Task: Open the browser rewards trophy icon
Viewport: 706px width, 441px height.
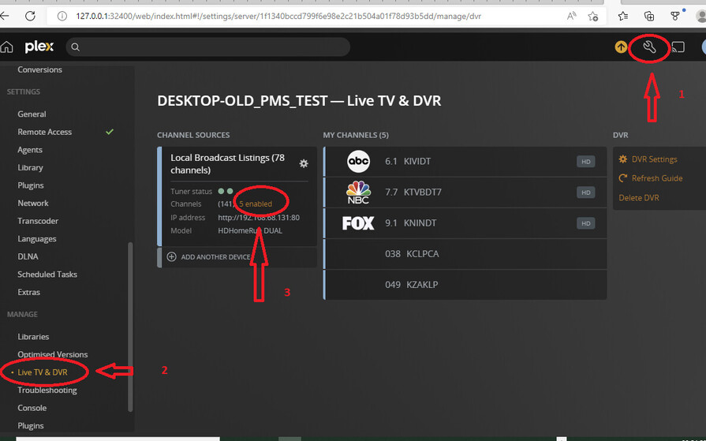Action: [x=675, y=17]
